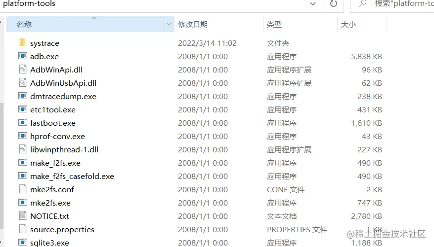This screenshot has height=247, width=434.
Task: Click the 文本文档 type of NOTICE.txt
Action: (x=282, y=216)
